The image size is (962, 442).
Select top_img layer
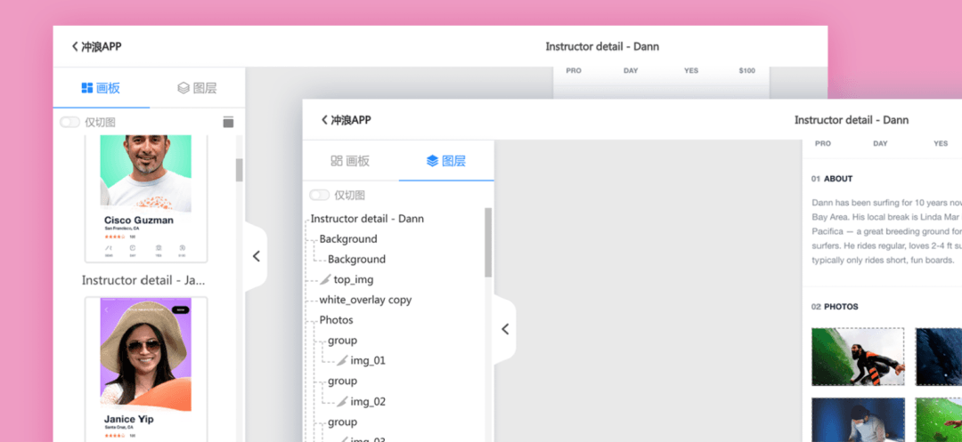354,280
